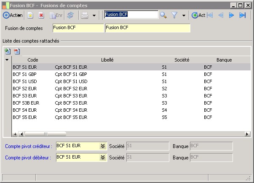254x183 pixels.
Task: Click remove attached account icon
Action: [17, 51]
